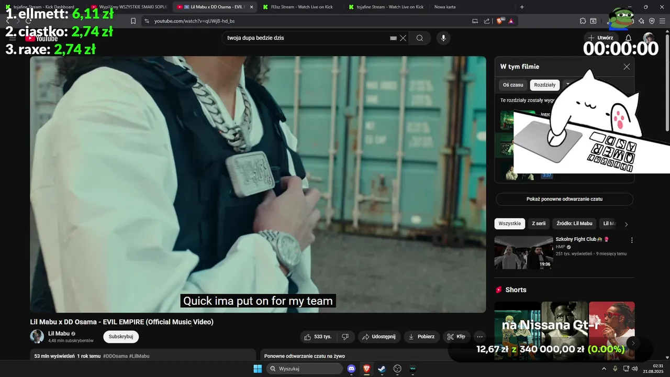Screen dimensions: 670x377
Task: Open the Lil Mabu channel name link
Action: [x=59, y=334]
